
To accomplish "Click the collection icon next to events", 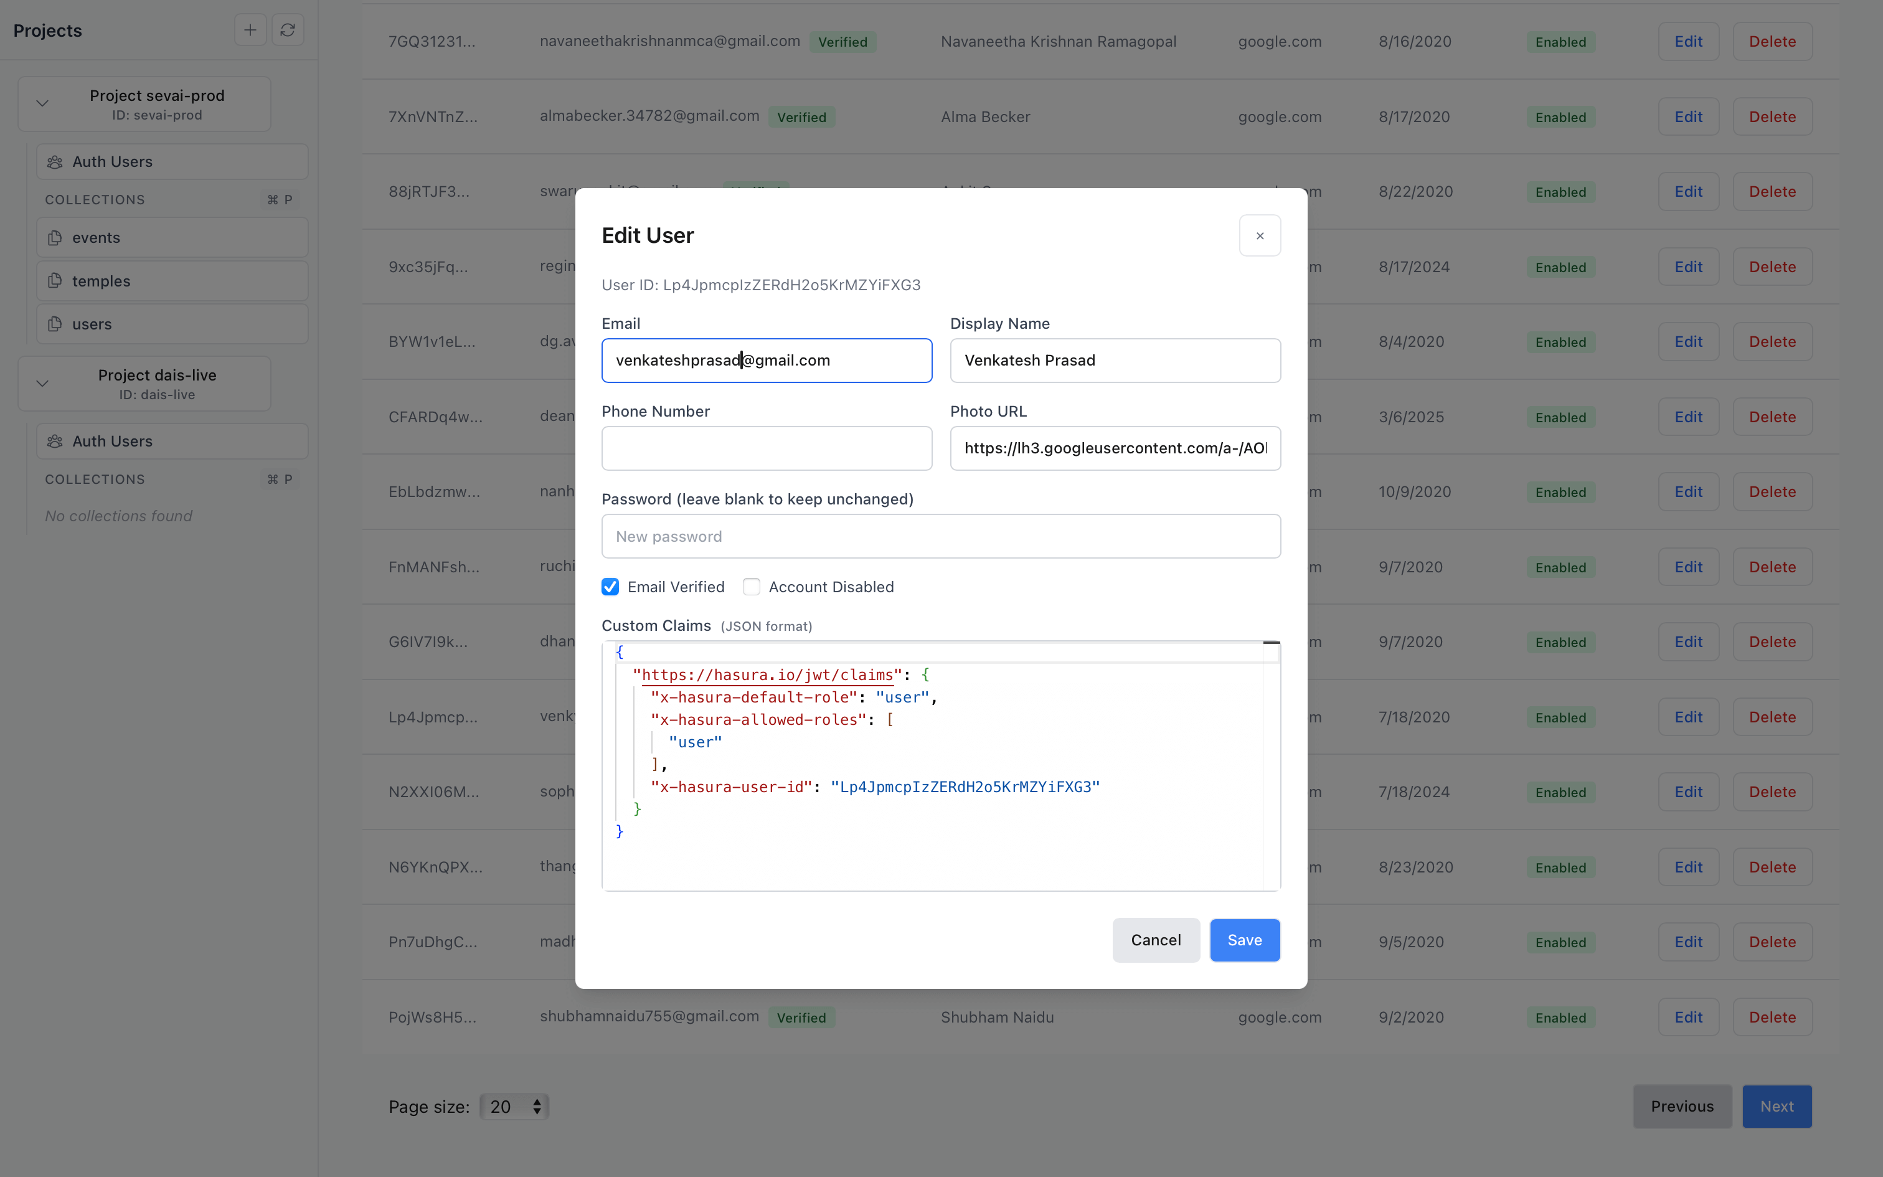I will [54, 237].
